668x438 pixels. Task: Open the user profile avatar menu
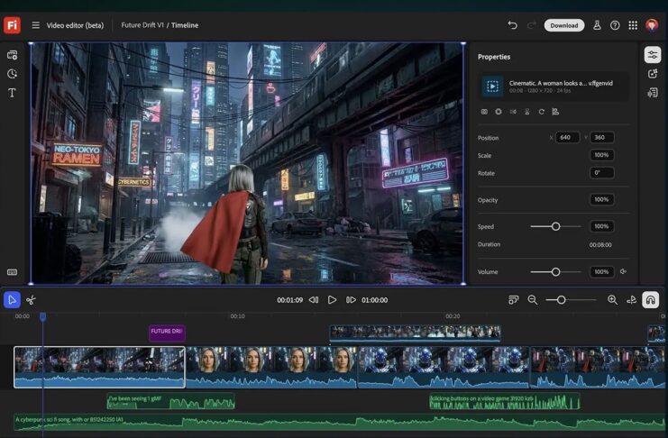coord(652,25)
